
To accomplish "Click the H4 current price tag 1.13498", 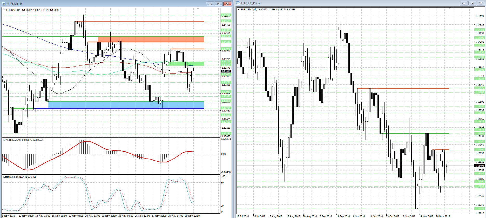I will coord(226,71).
